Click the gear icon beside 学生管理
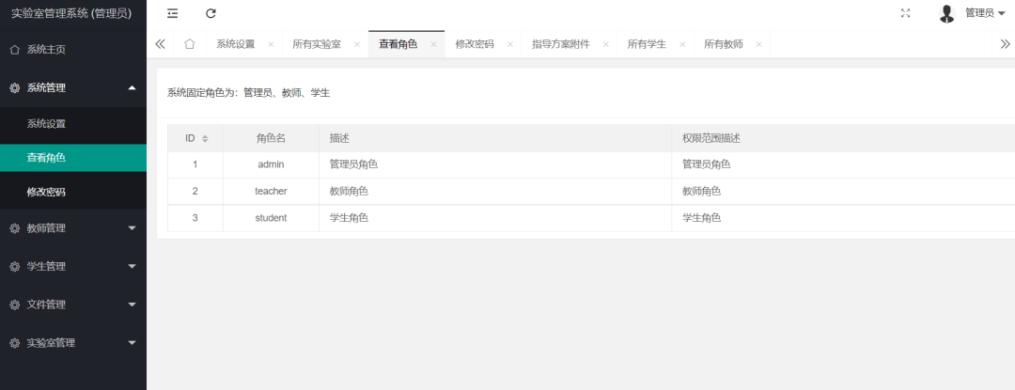1015x390 pixels. [x=15, y=267]
